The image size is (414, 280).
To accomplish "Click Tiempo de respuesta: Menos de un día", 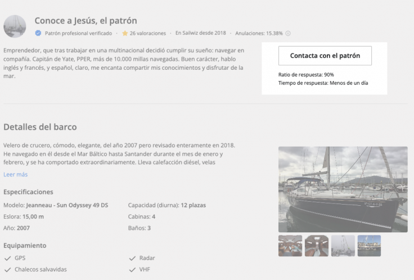I will pyautogui.click(x=323, y=83).
